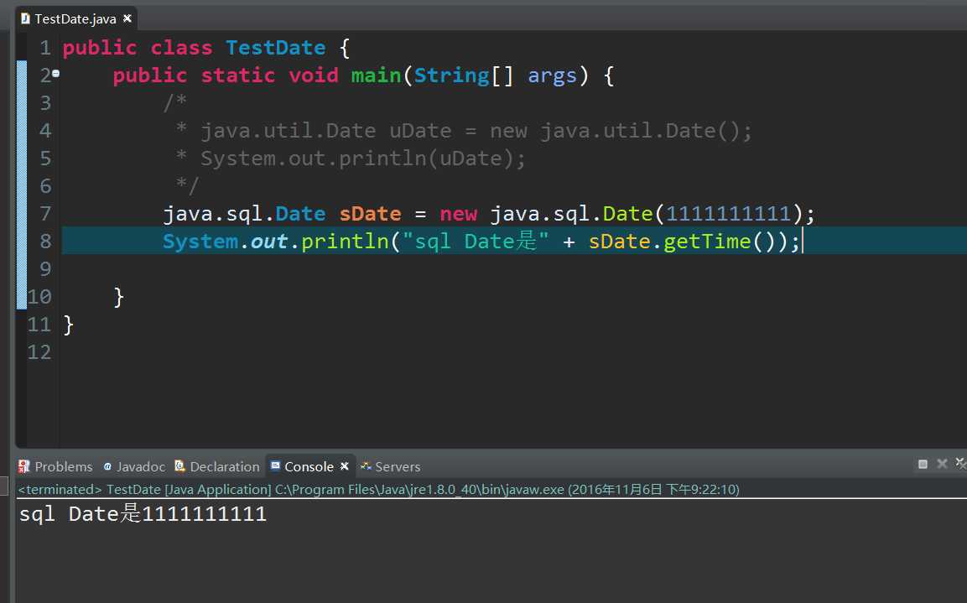Click the Javadoc @ icon
Screen dimensions: 967x603
click(108, 467)
